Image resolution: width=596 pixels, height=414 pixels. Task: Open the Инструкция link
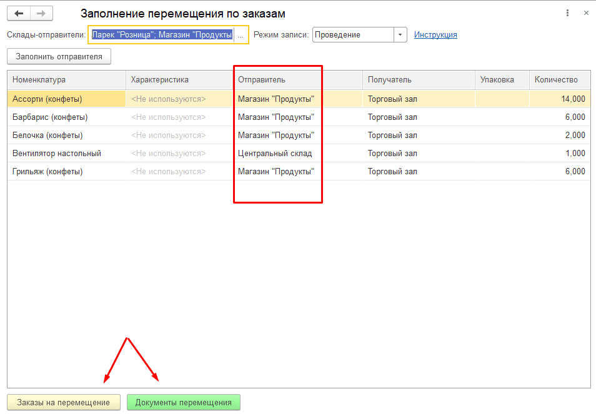click(x=435, y=34)
